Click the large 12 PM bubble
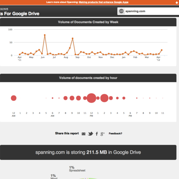Viewport: 179px width, 179px height. (x=91, y=98)
